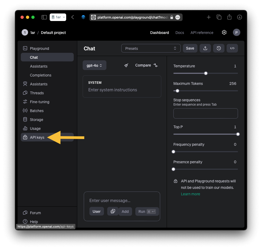Click the Compare button
262x250 pixels.
pyautogui.click(x=147, y=65)
